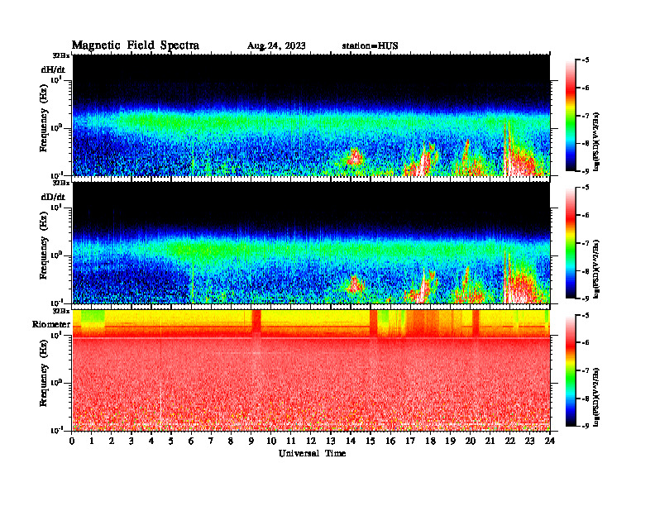Viewport: 655px width, 506px height.
Task: Click hour 3 on the Universal Time axis
Action: [x=131, y=441]
